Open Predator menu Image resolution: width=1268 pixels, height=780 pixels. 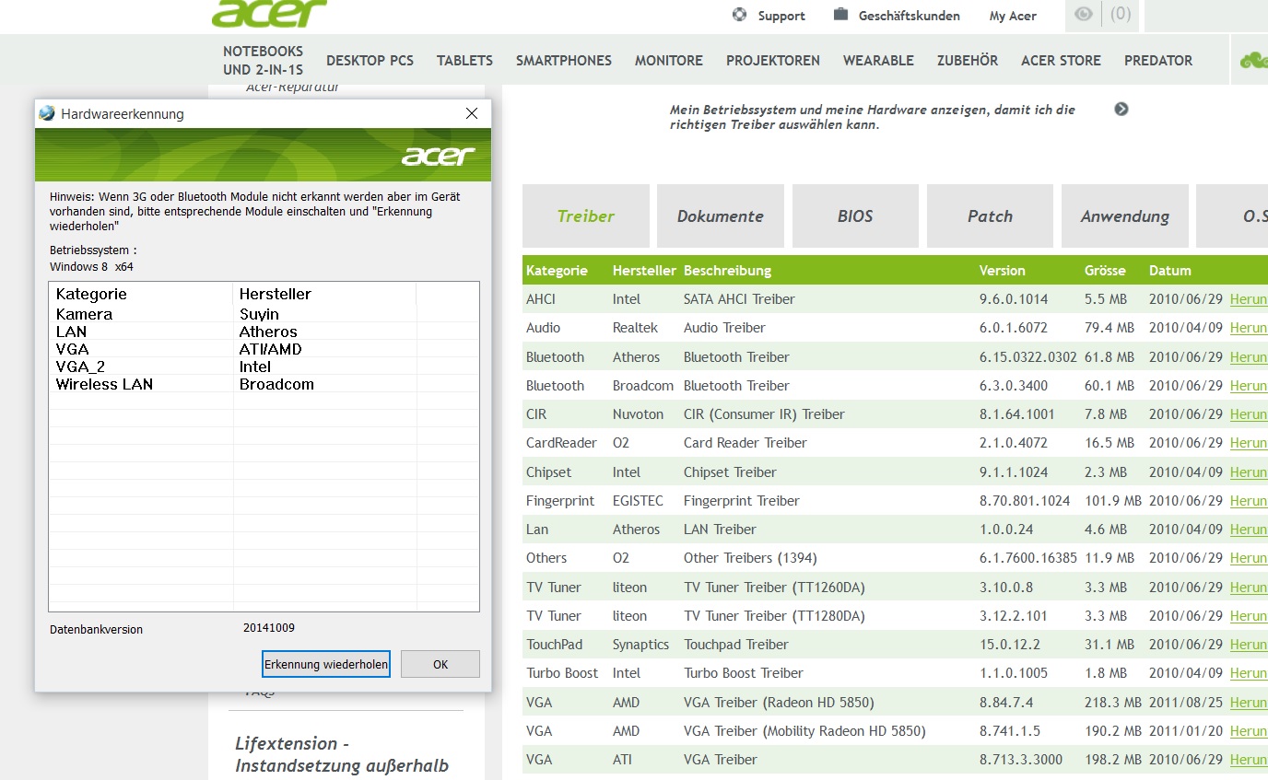pos(1158,61)
